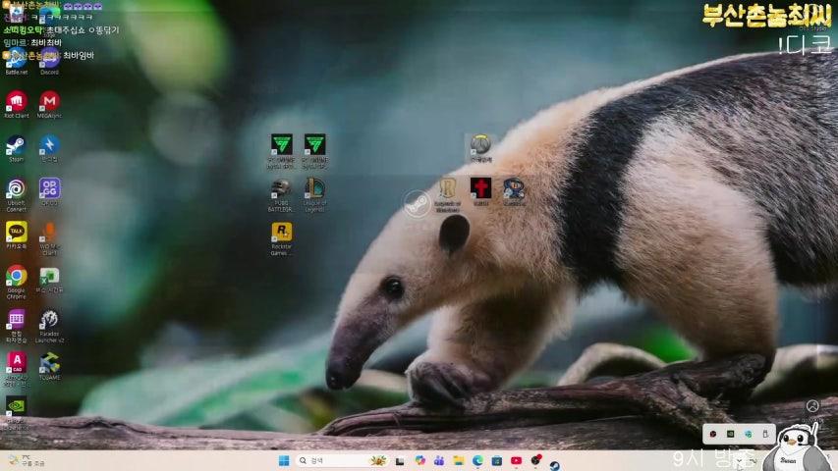Launch Google Chrome from the desktop
The image size is (838, 471).
point(16,276)
